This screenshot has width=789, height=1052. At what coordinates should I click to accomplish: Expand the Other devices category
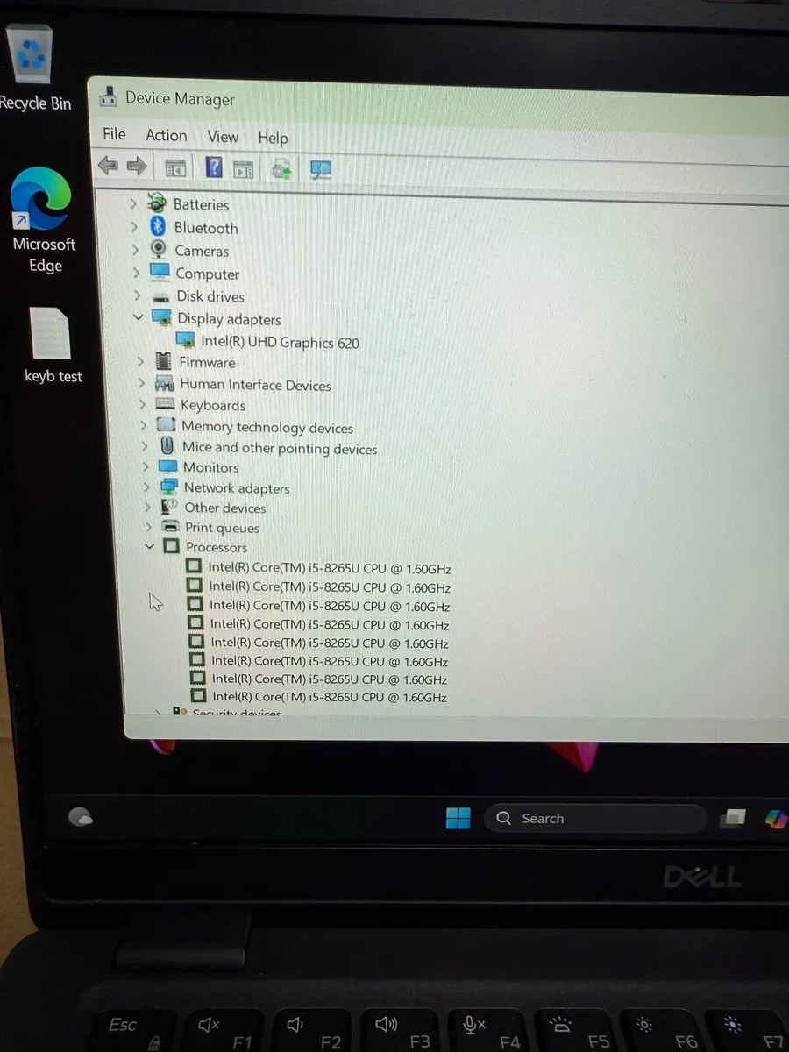(148, 507)
